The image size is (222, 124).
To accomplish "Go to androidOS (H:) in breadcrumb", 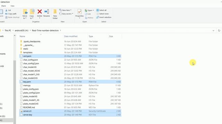I will 22,30.
